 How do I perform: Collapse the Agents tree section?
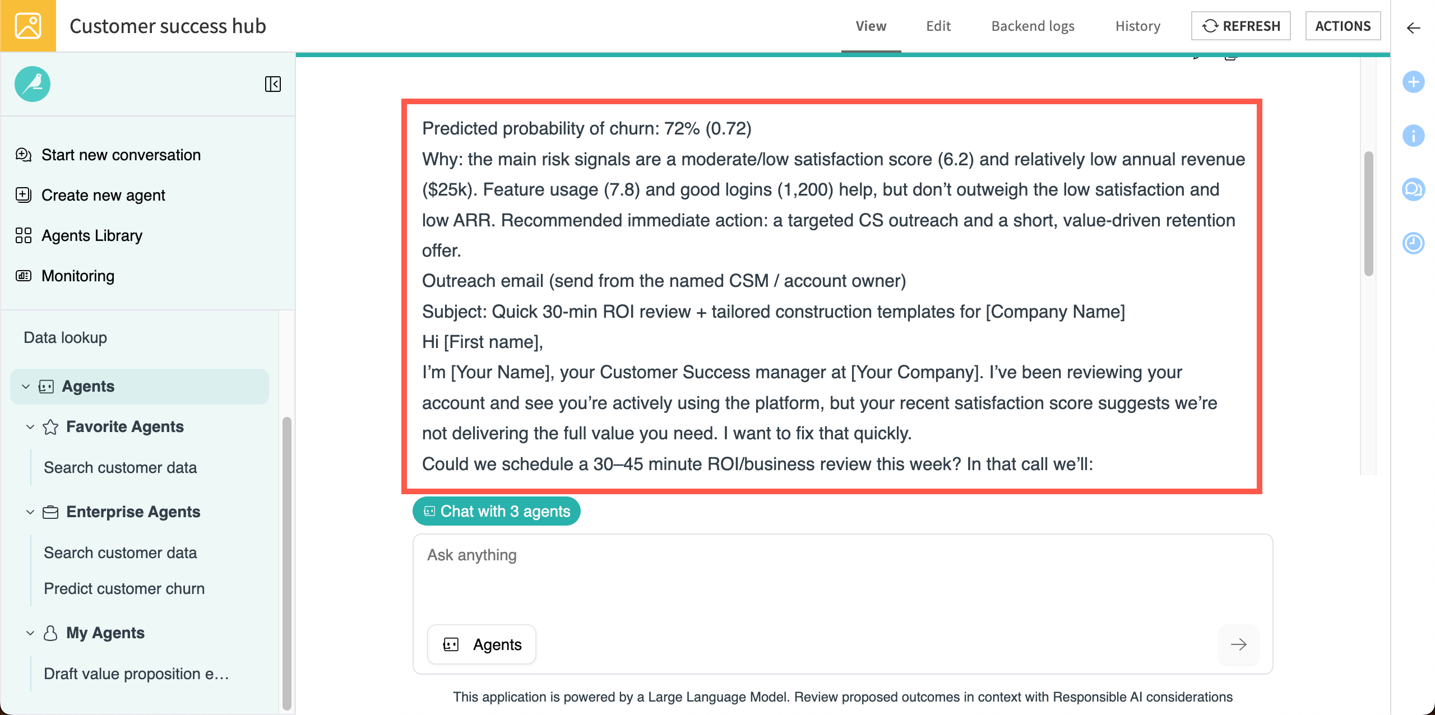click(x=26, y=387)
